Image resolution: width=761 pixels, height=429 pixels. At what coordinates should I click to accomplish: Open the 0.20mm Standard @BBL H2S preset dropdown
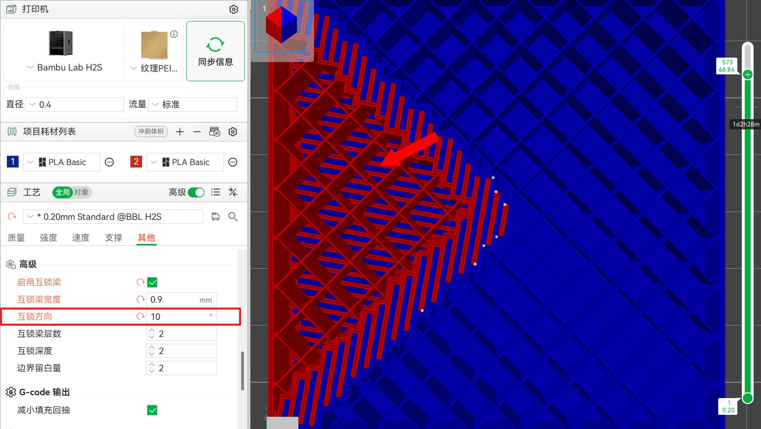pos(113,216)
